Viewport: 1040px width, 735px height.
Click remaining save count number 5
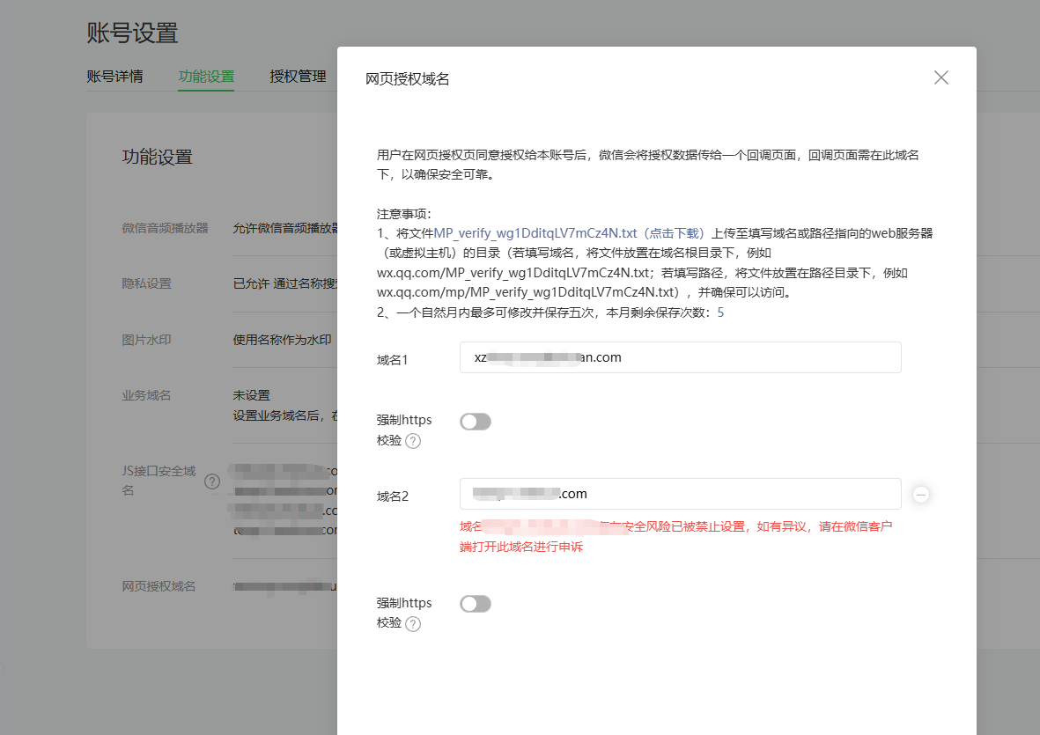tap(720, 312)
